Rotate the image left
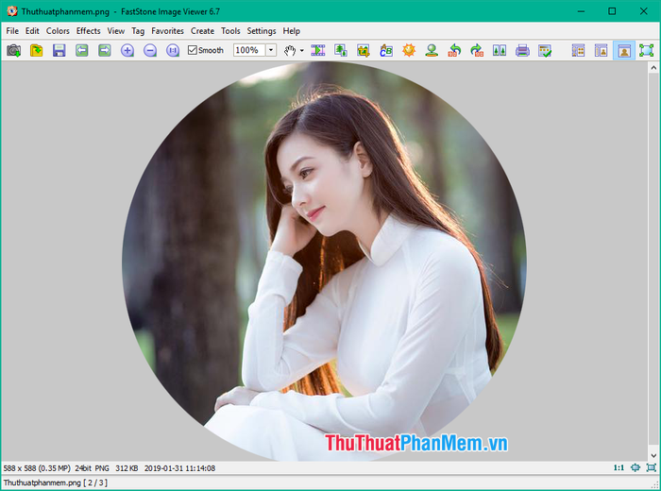This screenshot has height=491, width=661. [x=454, y=51]
